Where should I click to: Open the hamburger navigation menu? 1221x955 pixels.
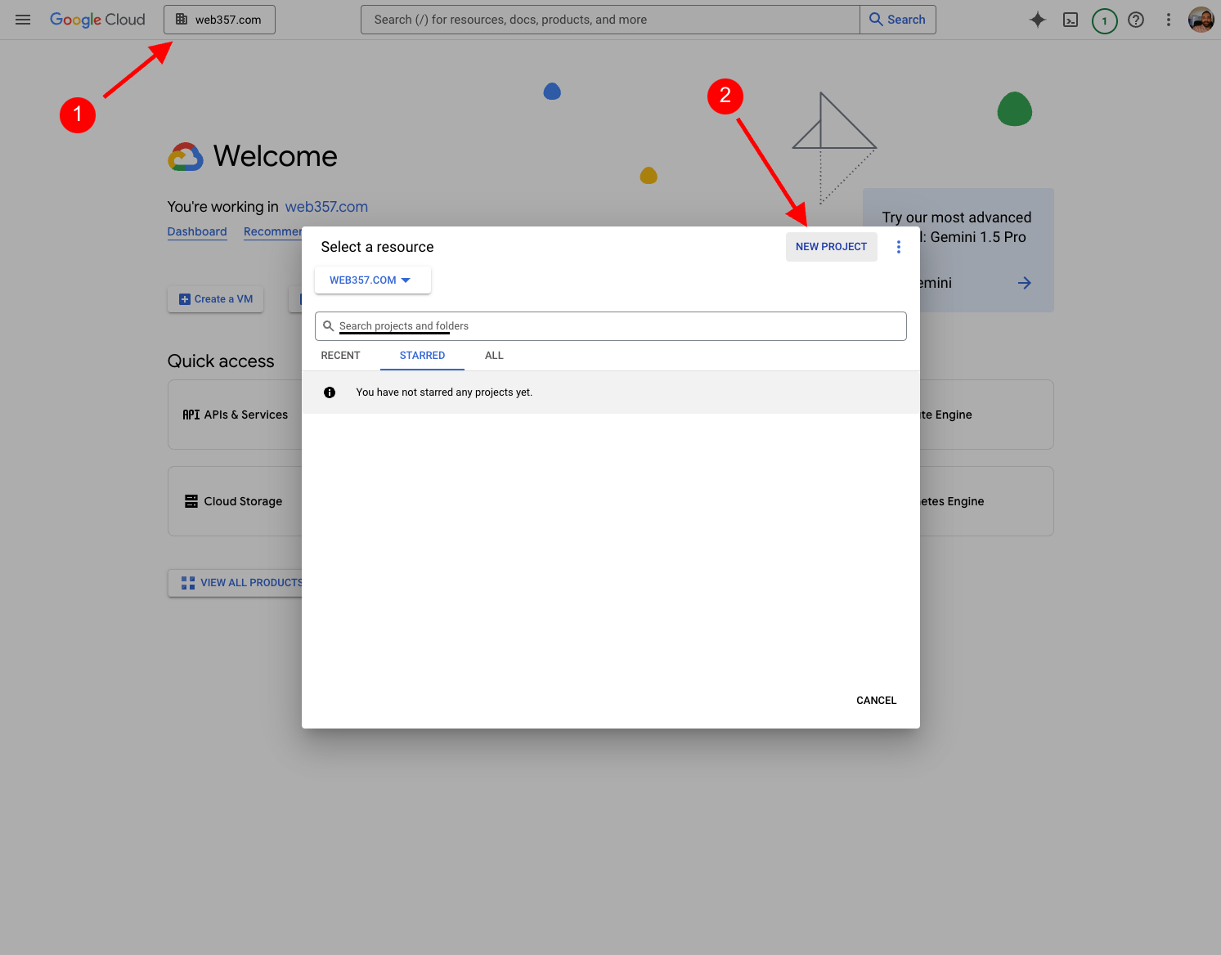pyautogui.click(x=23, y=20)
